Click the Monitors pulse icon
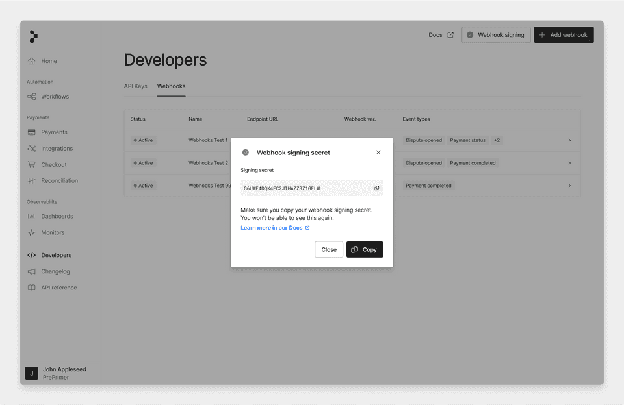The height and width of the screenshot is (405, 624). coord(31,232)
